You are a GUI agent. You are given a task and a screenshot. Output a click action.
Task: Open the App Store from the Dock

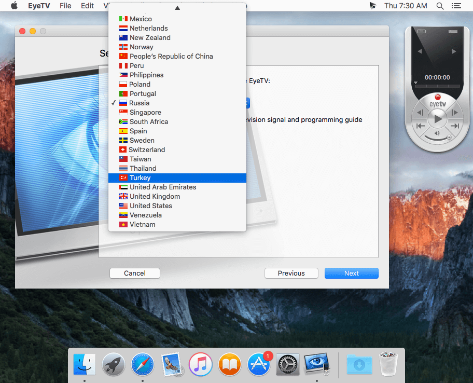[x=258, y=364]
